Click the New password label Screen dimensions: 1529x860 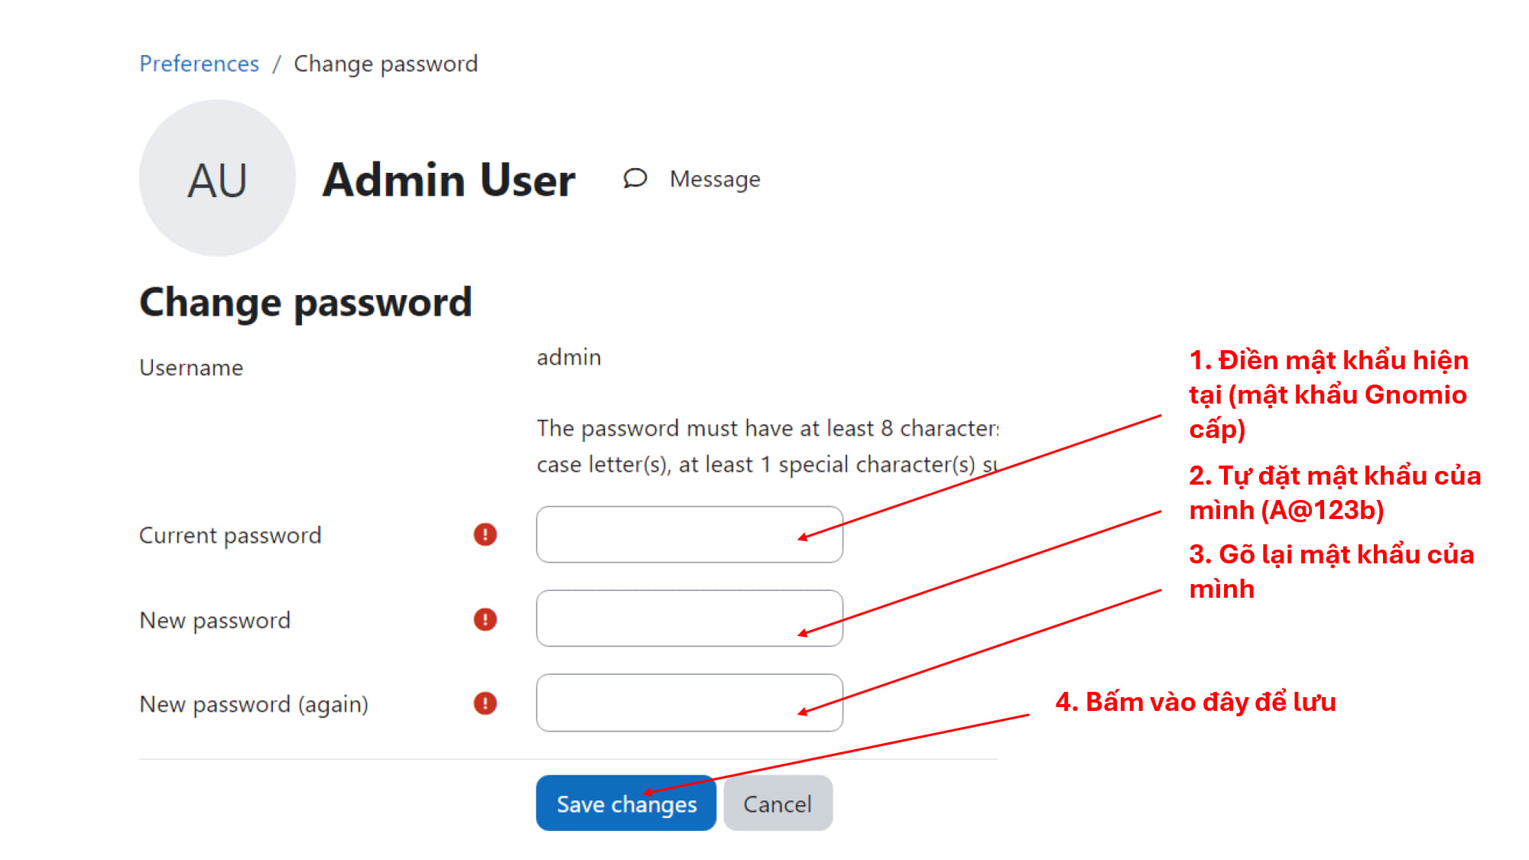point(215,620)
